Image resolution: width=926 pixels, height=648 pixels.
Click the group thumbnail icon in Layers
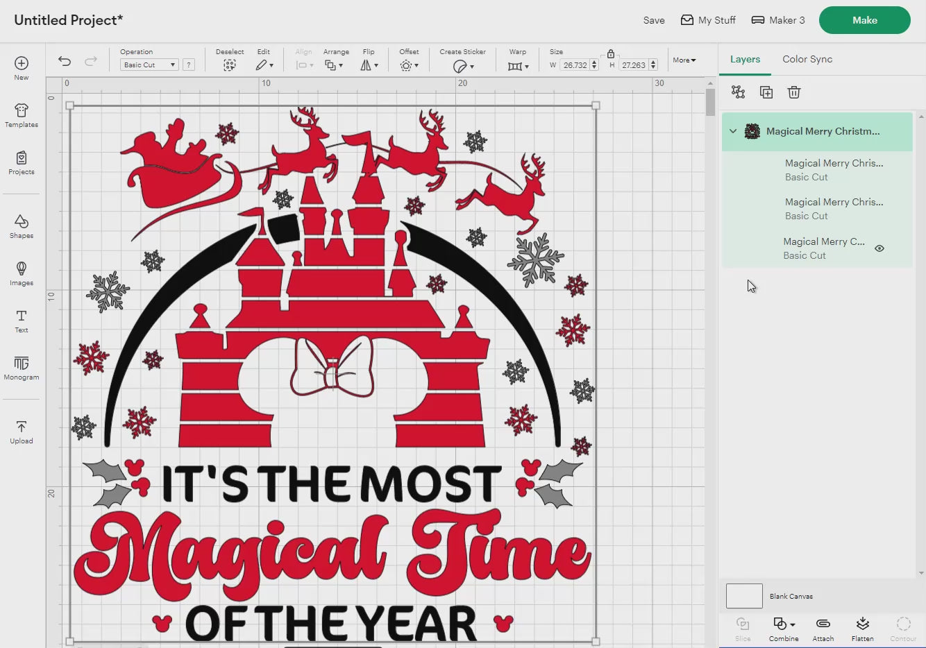pos(752,131)
